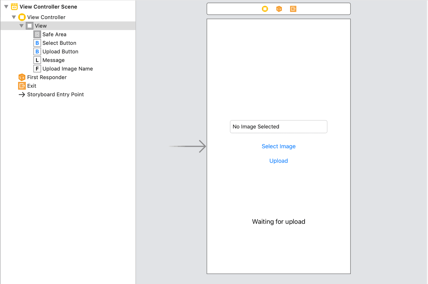Click the 'Upload' button on canvas
This screenshot has height=284, width=428.
(278, 161)
